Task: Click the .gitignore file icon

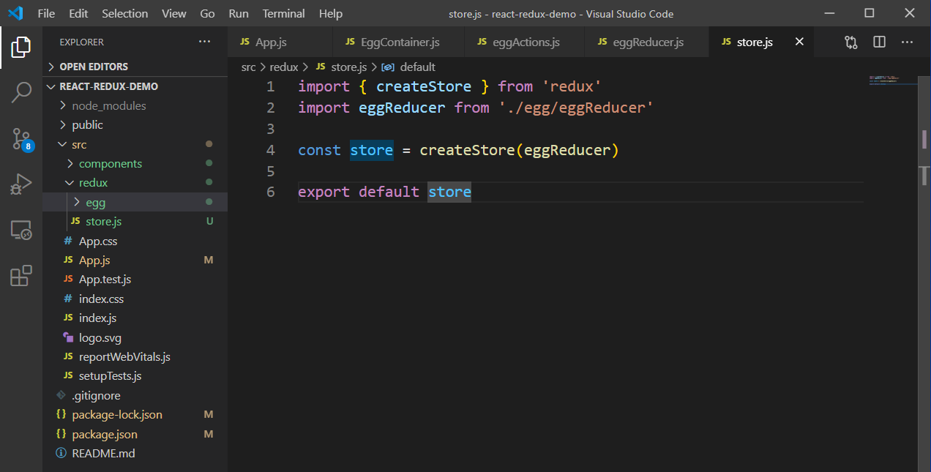Action: [61, 395]
